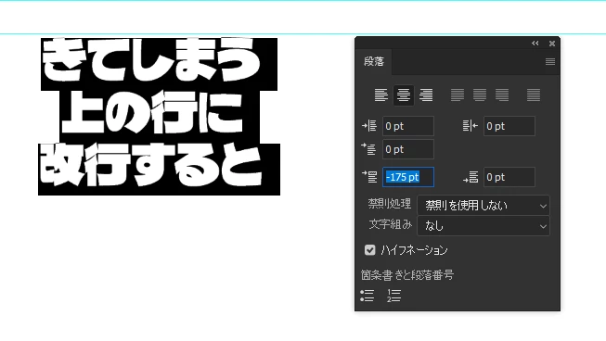Choose justify last line centered icon
The height and width of the screenshot is (341, 606).
click(x=480, y=95)
